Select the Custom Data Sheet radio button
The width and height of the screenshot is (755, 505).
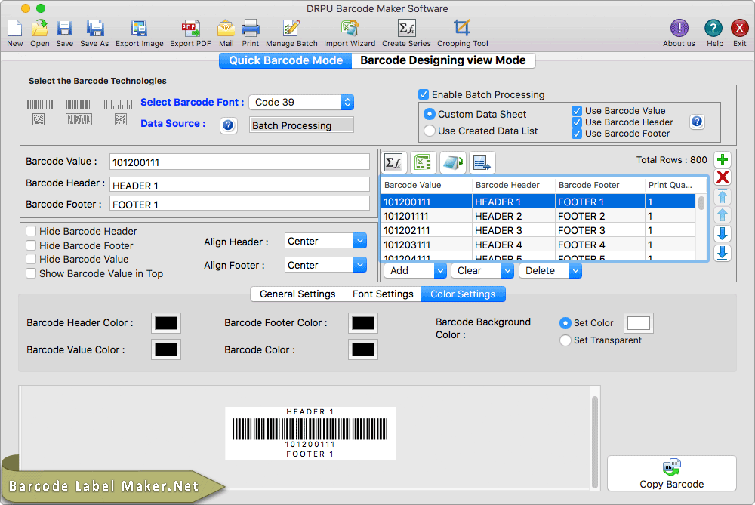click(x=429, y=114)
